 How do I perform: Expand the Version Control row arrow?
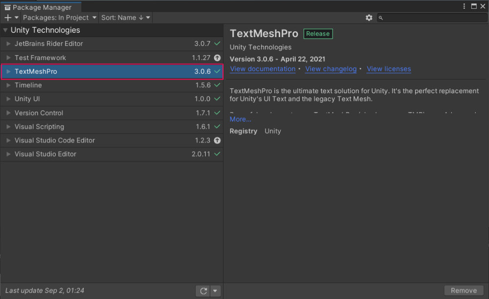pos(8,113)
